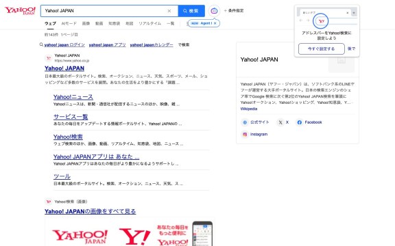Open the Facebook profile link text

(313, 122)
